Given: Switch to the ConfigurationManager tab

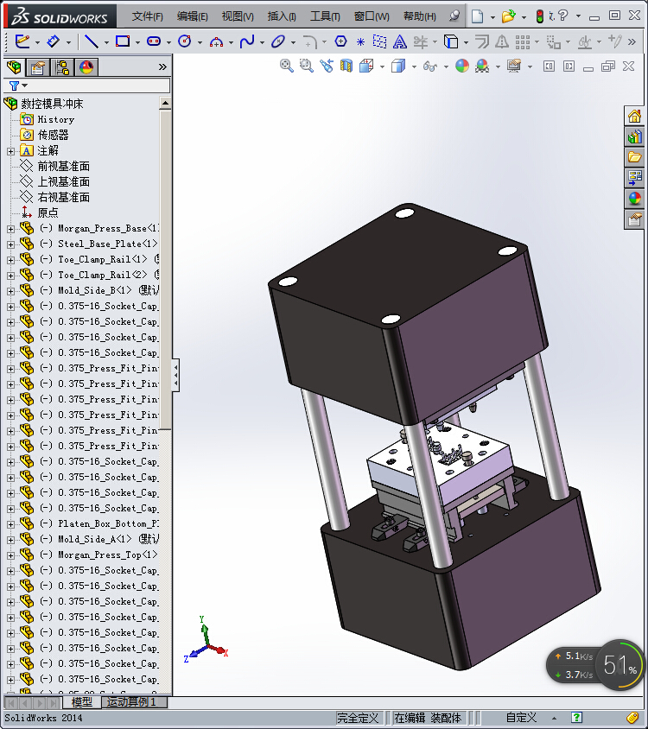Looking at the screenshot, I should click(62, 67).
